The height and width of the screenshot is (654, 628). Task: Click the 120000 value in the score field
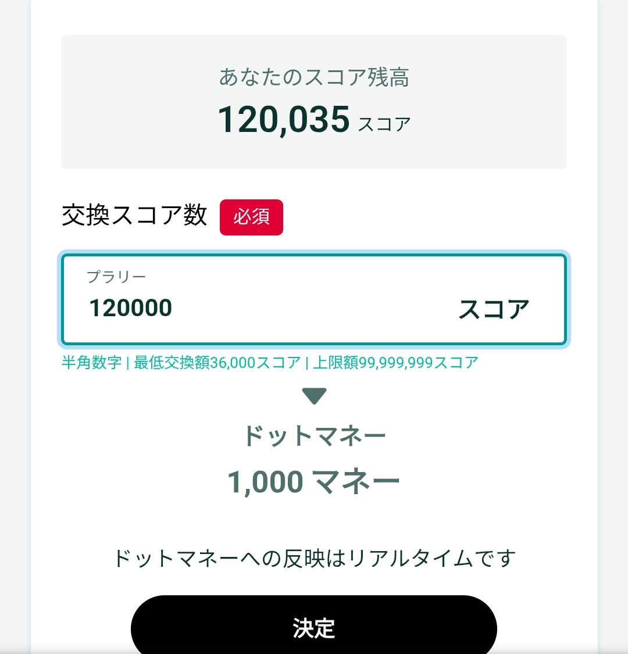click(131, 308)
